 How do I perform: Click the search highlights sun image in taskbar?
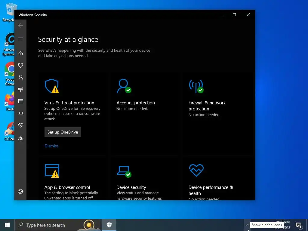tap(89, 225)
